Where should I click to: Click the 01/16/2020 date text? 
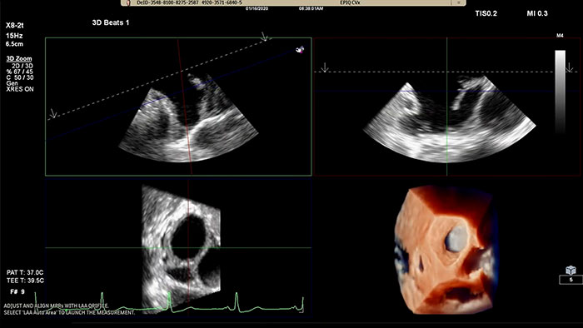[257, 8]
